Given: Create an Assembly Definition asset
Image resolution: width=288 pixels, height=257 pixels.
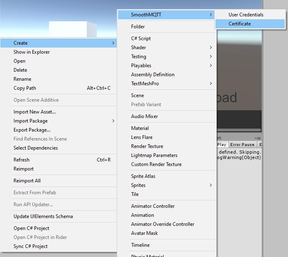Looking at the screenshot, I should (x=166, y=75).
